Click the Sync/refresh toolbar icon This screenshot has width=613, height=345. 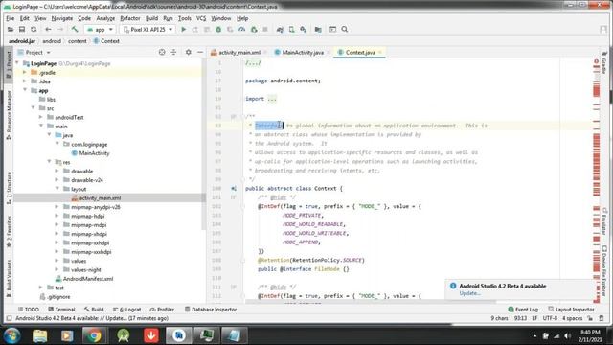click(x=34, y=30)
